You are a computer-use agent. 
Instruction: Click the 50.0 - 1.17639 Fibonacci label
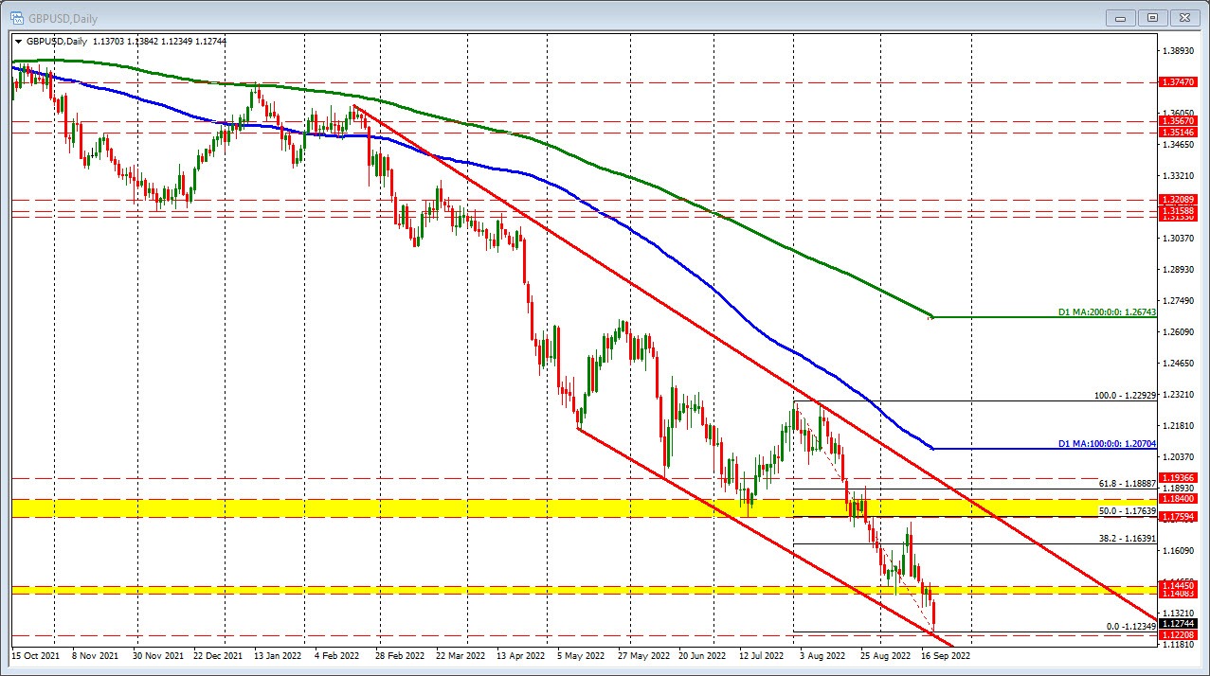coord(1128,511)
